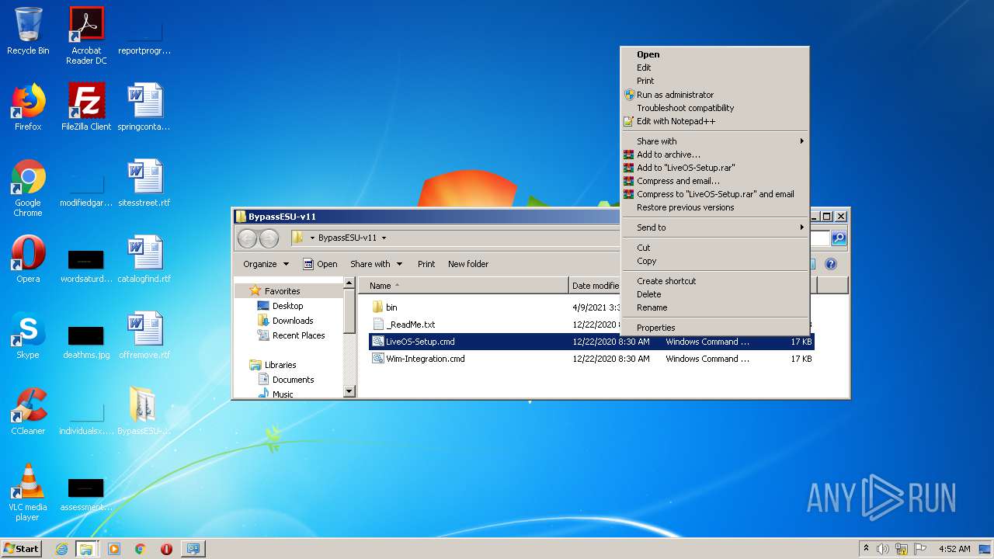Open Firefox desktop shortcut

tap(28, 107)
